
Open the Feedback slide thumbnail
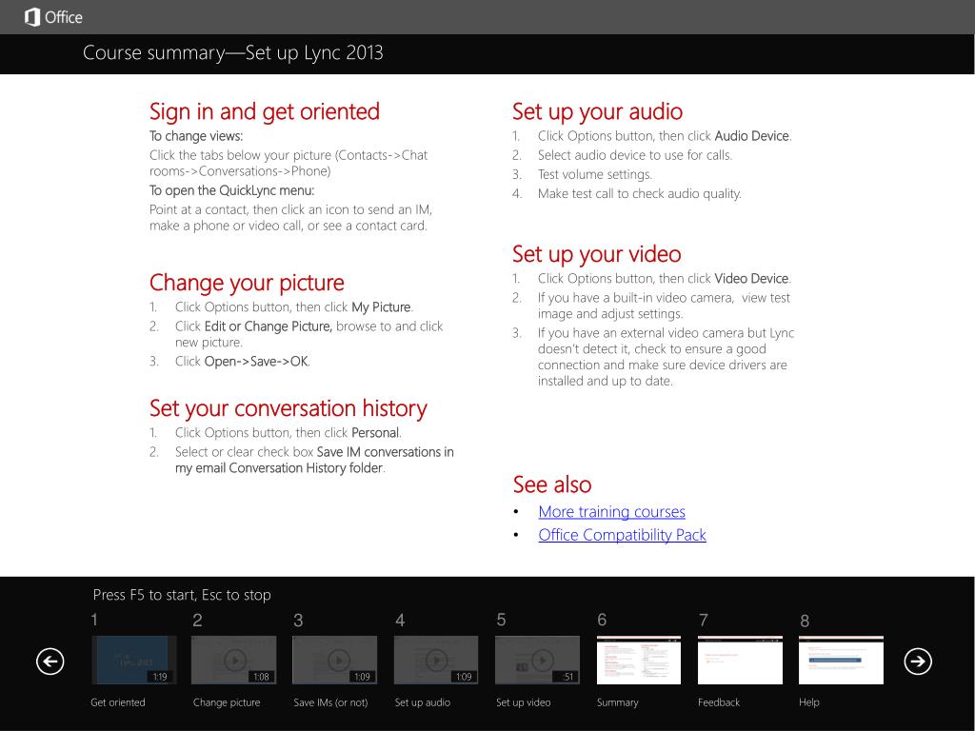[x=740, y=660]
